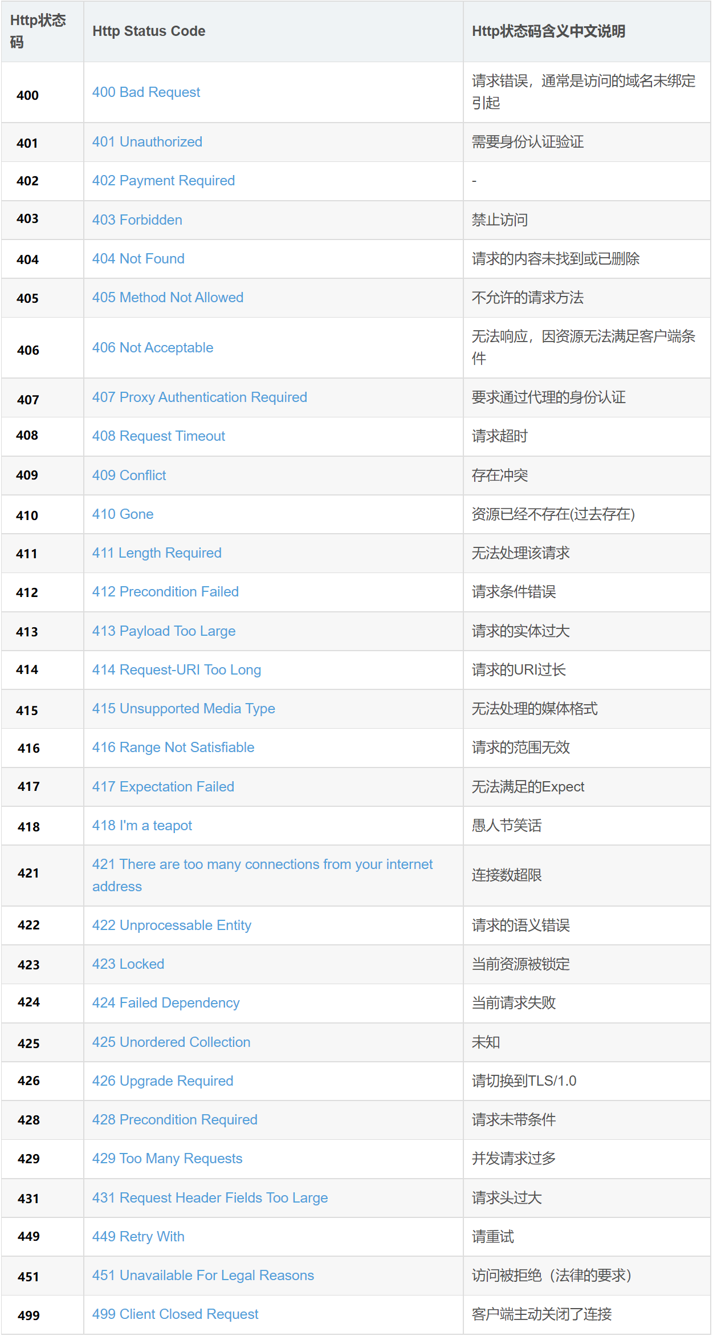Screen dimensions: 713x1336
Task: Open 451 Unavailable For Legal Reasons link
Action: point(203,1276)
